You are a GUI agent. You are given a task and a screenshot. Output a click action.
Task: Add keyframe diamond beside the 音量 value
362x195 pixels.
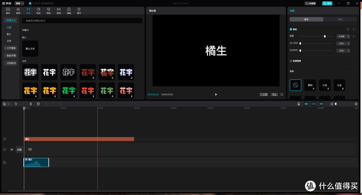click(x=354, y=36)
